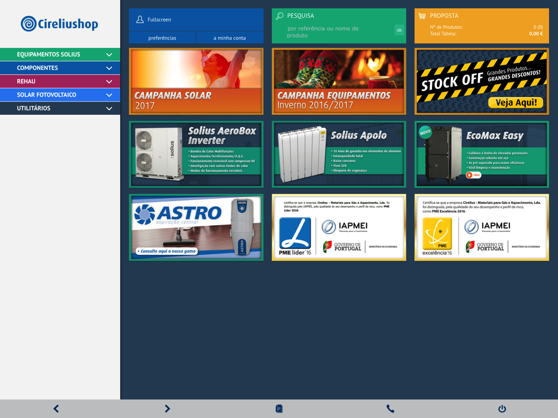Expand Rehau chevron

tap(109, 81)
